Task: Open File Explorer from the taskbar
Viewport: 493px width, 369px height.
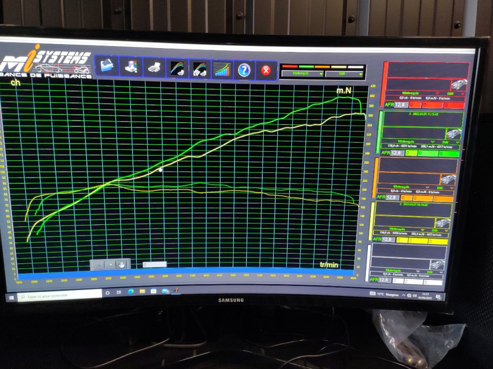Action: [x=143, y=291]
